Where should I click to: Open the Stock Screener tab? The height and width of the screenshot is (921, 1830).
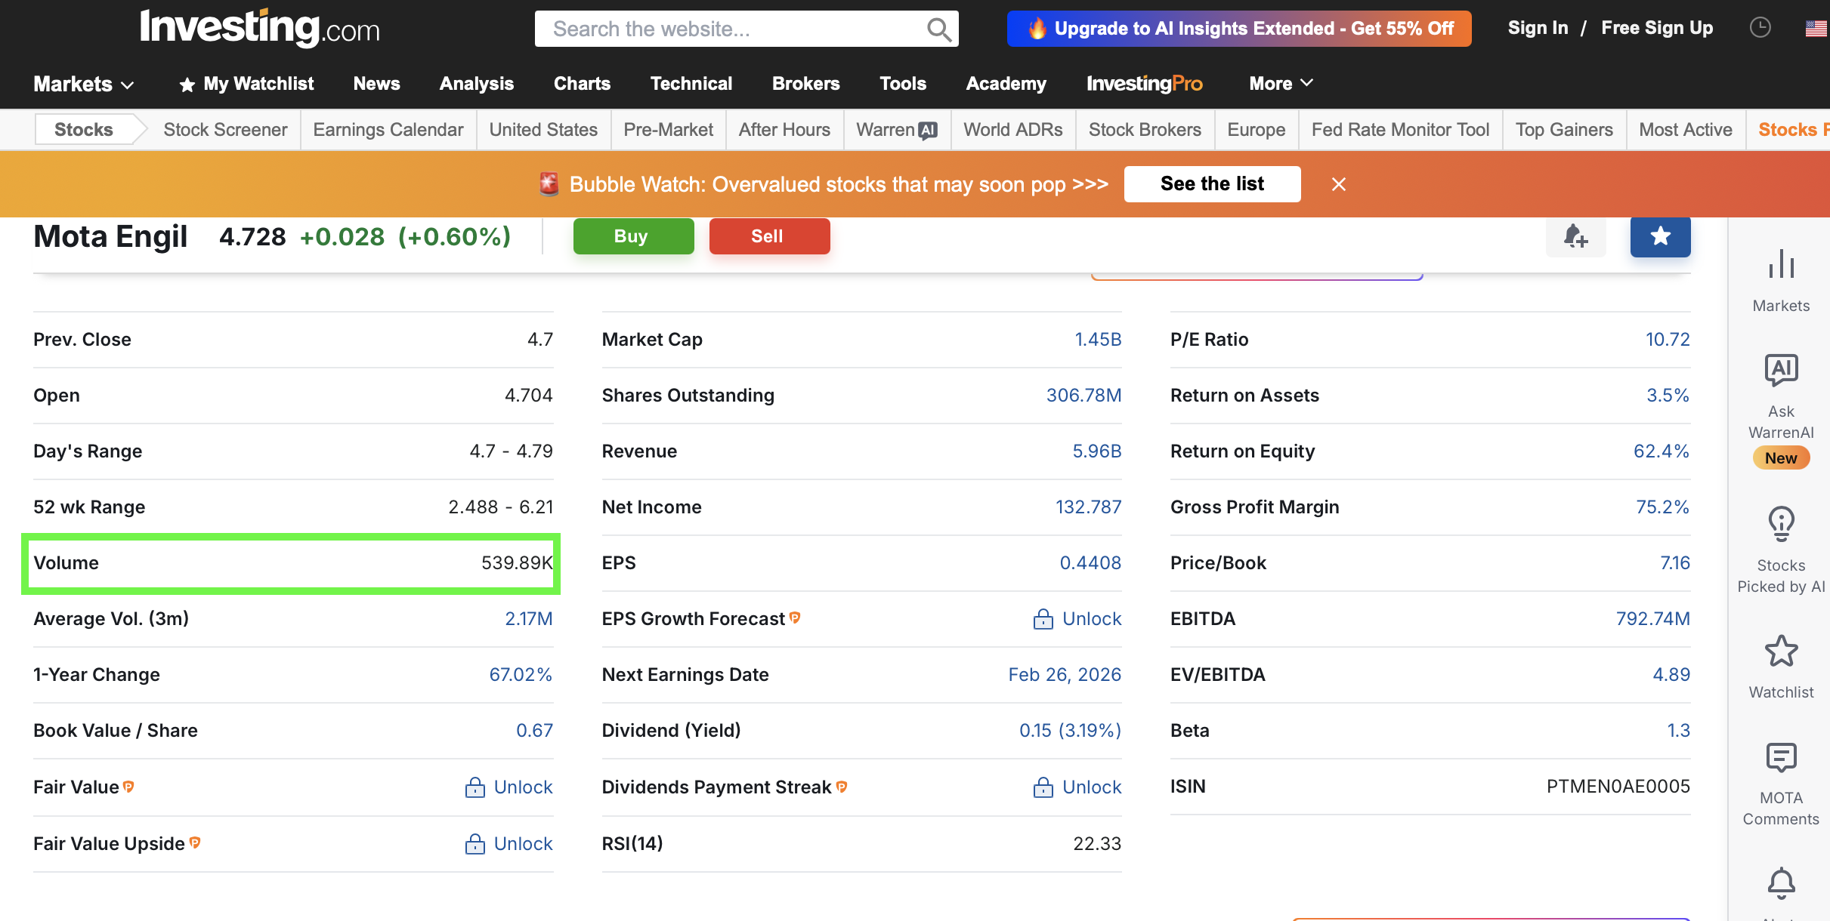pos(225,130)
